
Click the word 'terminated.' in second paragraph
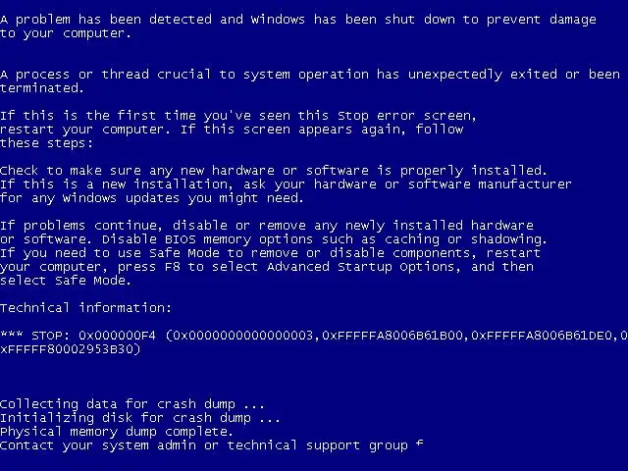(41, 87)
